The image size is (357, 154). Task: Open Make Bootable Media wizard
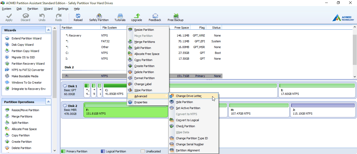[25, 76]
